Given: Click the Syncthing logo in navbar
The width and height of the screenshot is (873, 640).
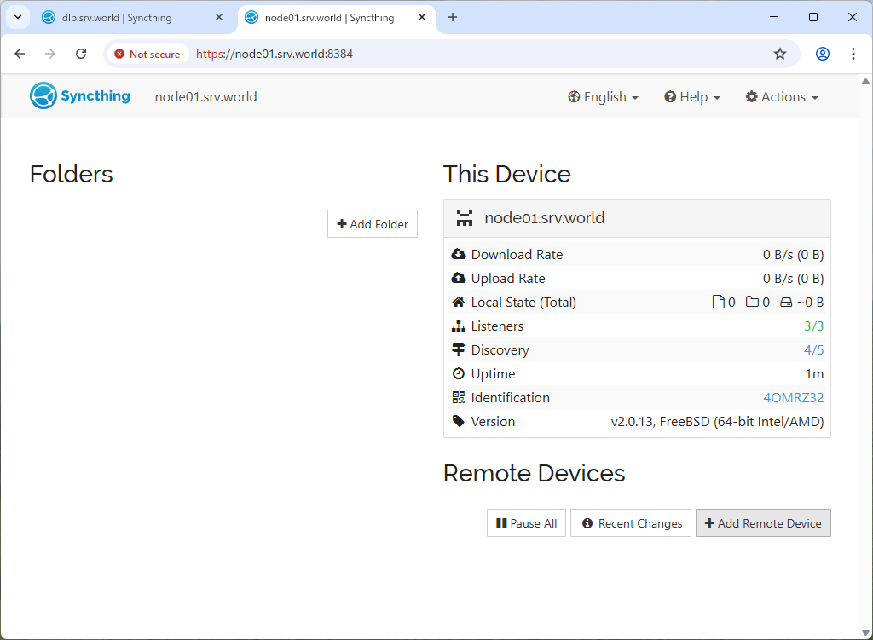Looking at the screenshot, I should (x=80, y=96).
